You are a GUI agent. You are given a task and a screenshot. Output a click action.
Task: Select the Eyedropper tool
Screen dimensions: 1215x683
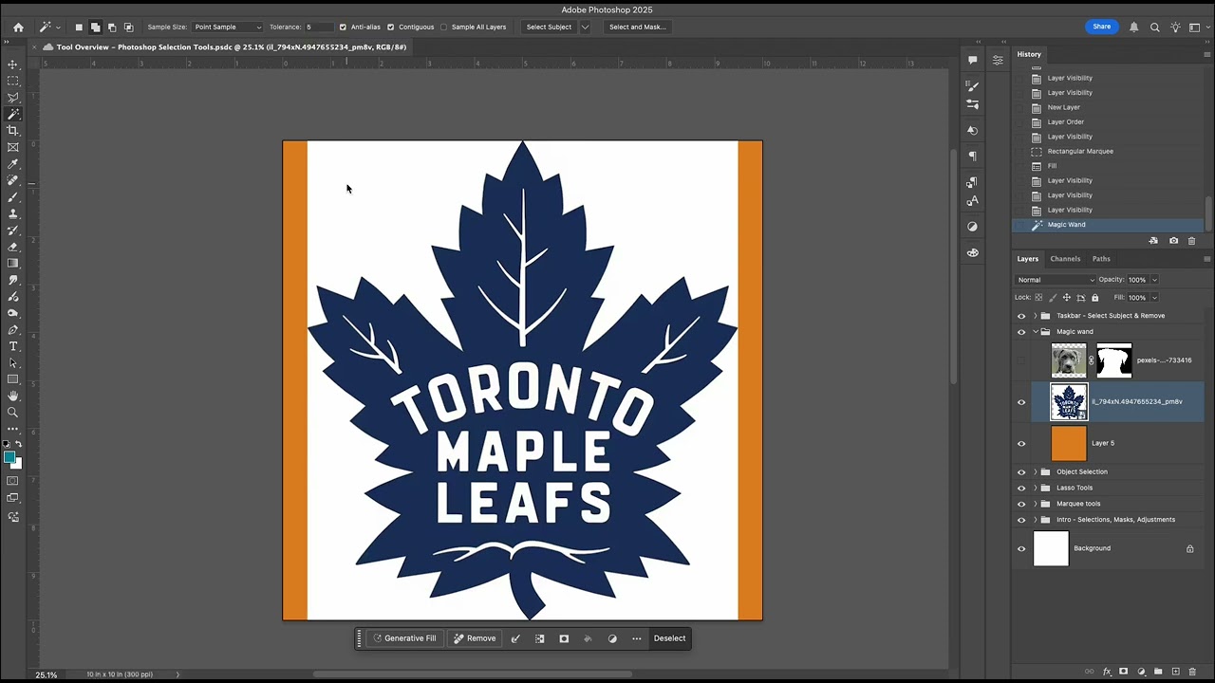(13, 164)
